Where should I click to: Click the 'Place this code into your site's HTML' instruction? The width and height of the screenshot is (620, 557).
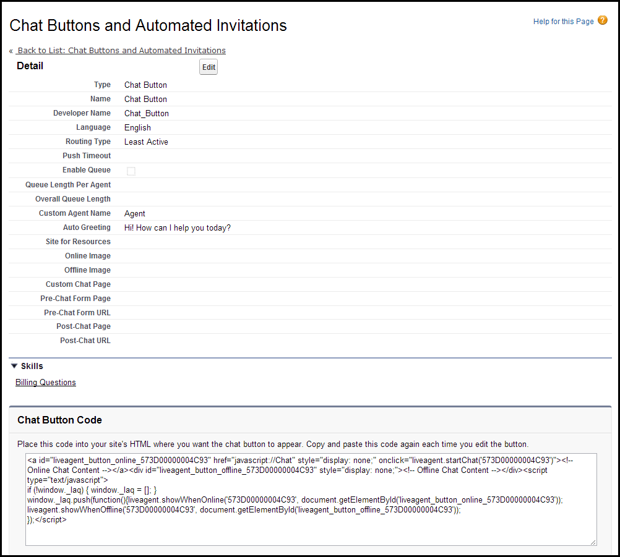point(273,444)
